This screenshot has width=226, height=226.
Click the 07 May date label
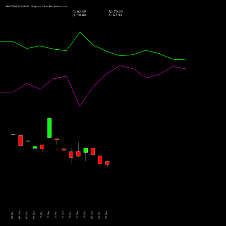pos(27,215)
